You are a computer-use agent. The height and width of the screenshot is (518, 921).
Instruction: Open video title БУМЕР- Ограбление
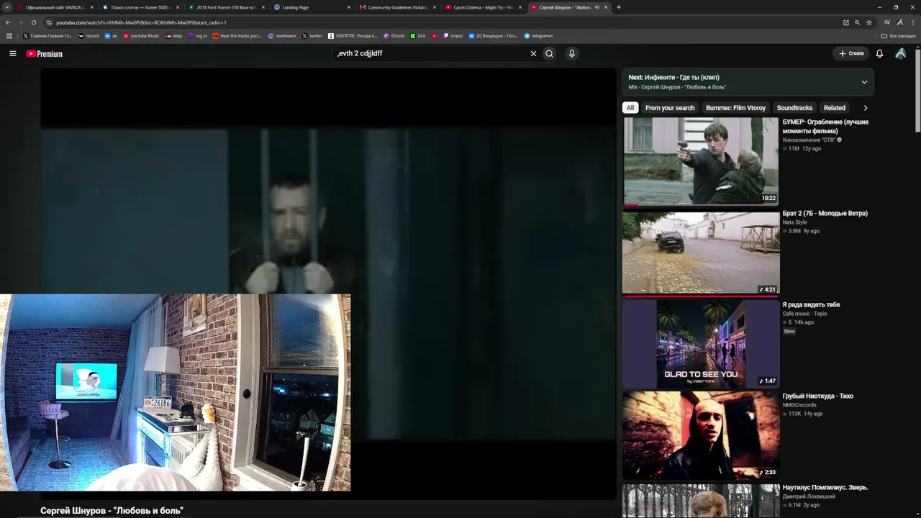click(x=825, y=127)
